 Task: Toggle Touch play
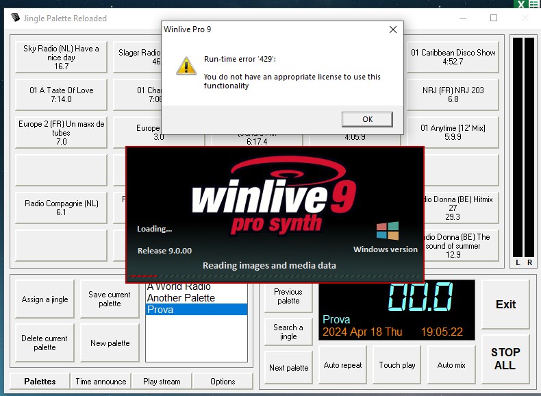tap(397, 365)
